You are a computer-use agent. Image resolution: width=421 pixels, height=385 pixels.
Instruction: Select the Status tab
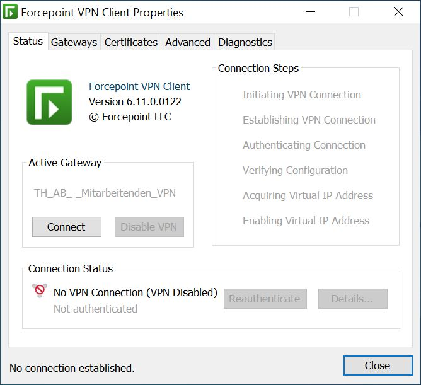point(28,42)
